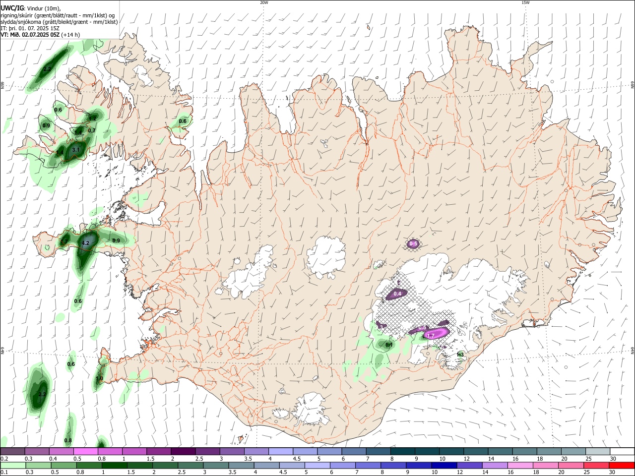Screen dimensions: 635x476
Task: Click the 1.1 green rain value west of glacier
Action: pyautogui.click(x=389, y=345)
